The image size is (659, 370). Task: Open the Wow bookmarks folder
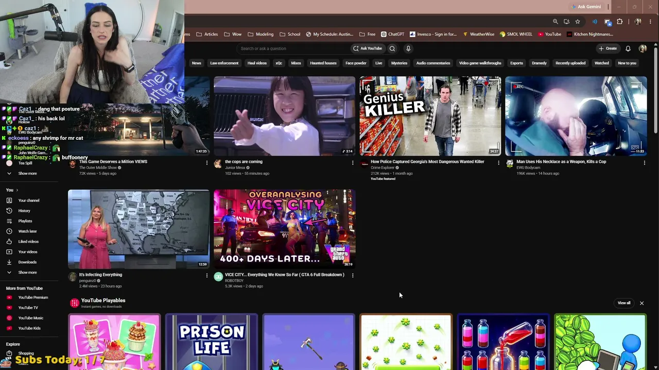click(x=233, y=34)
